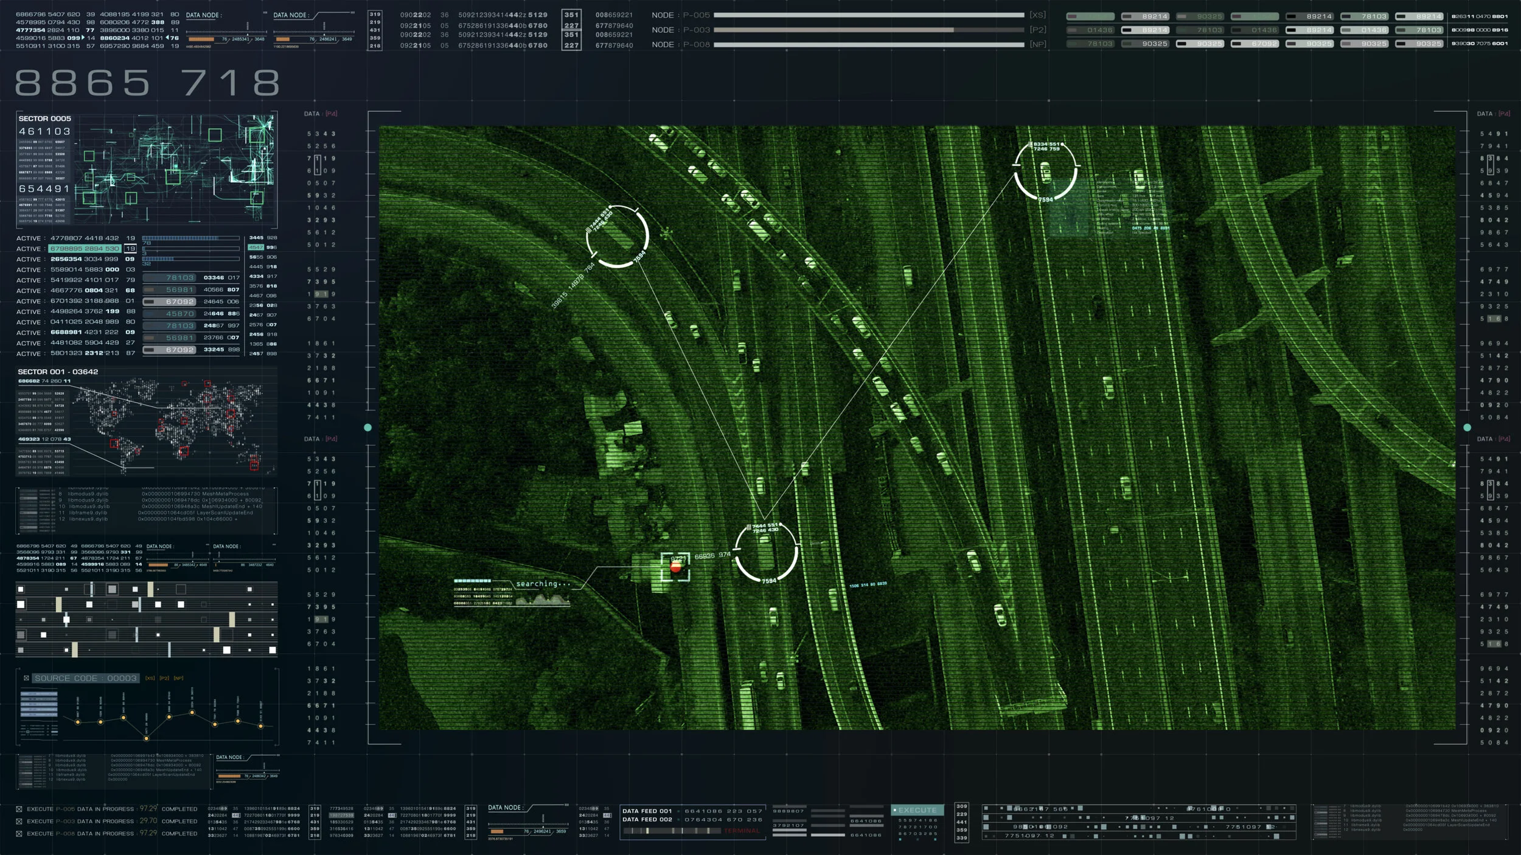
Task: Toggle the EXECUTE P-005 checkbox
Action: click(19, 809)
